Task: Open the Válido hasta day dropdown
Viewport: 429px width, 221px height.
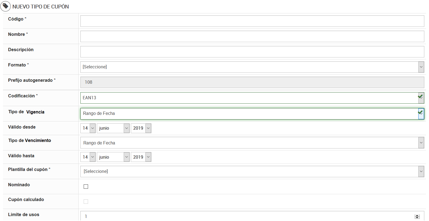Action: [88, 157]
